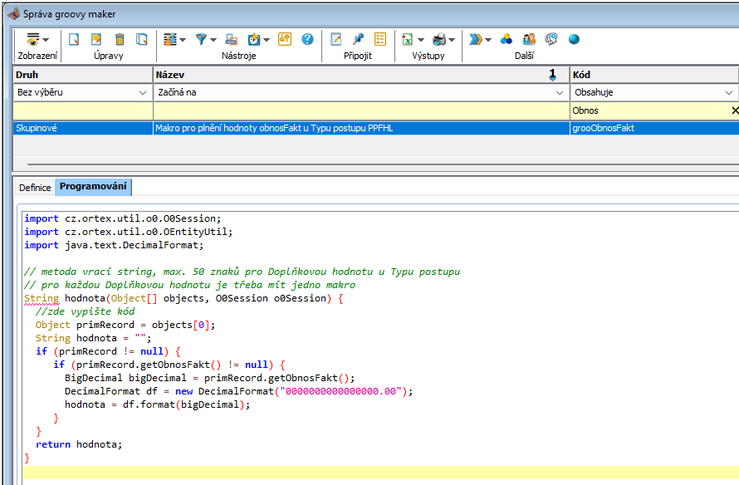Click the new record icon in Úpravy
739x485 pixels.
point(74,39)
